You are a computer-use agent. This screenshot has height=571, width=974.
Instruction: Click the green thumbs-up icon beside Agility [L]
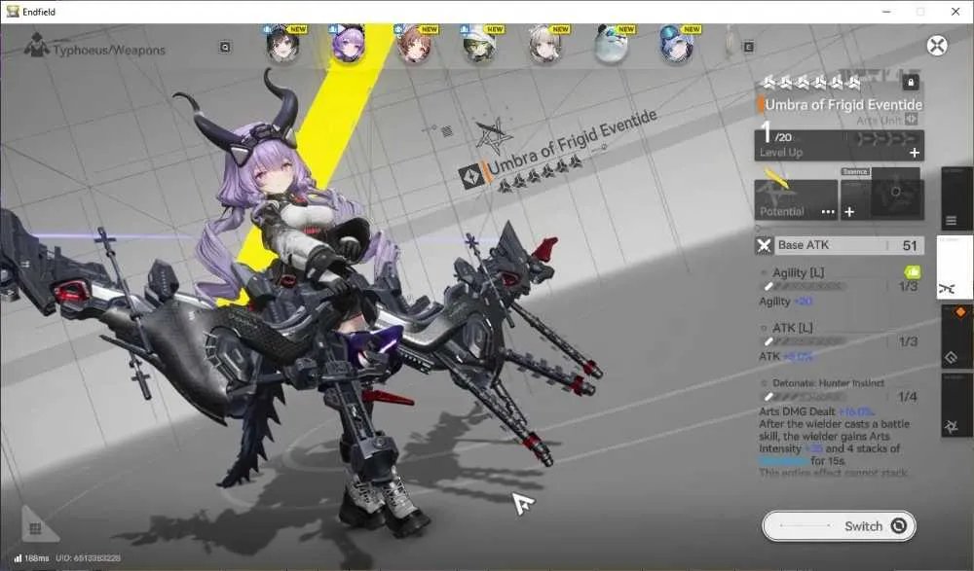[913, 271]
